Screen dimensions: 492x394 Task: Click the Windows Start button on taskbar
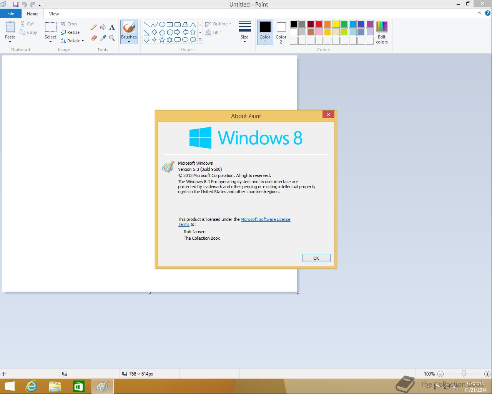tap(9, 386)
